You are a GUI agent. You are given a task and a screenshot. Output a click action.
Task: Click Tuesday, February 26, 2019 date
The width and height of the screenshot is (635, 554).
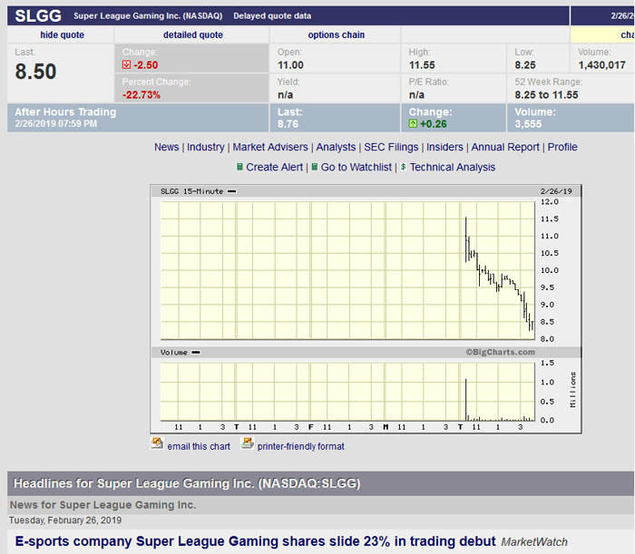click(x=65, y=520)
